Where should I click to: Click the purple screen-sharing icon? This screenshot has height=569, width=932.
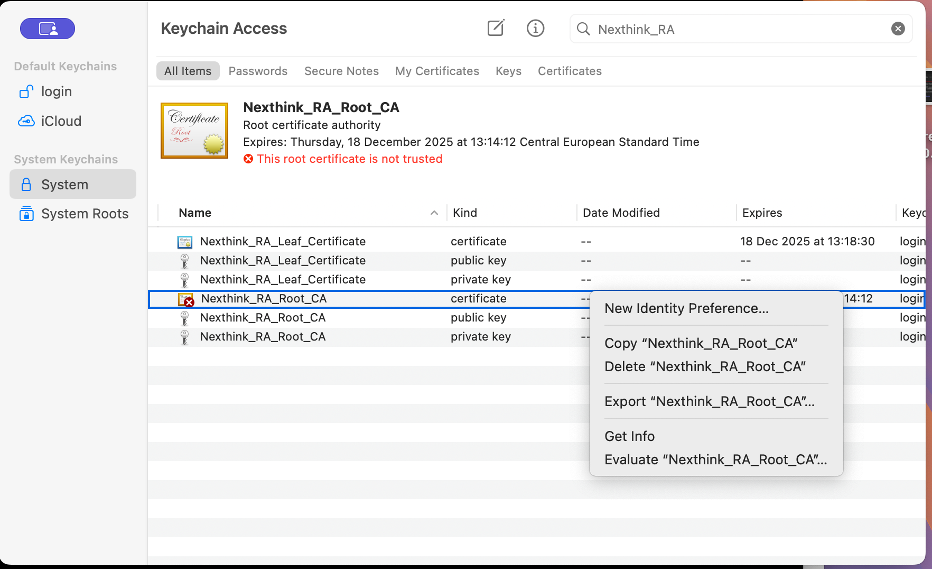coord(48,29)
